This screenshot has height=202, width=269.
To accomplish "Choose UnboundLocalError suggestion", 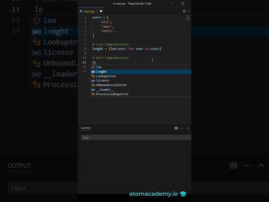I will tap(141, 85).
